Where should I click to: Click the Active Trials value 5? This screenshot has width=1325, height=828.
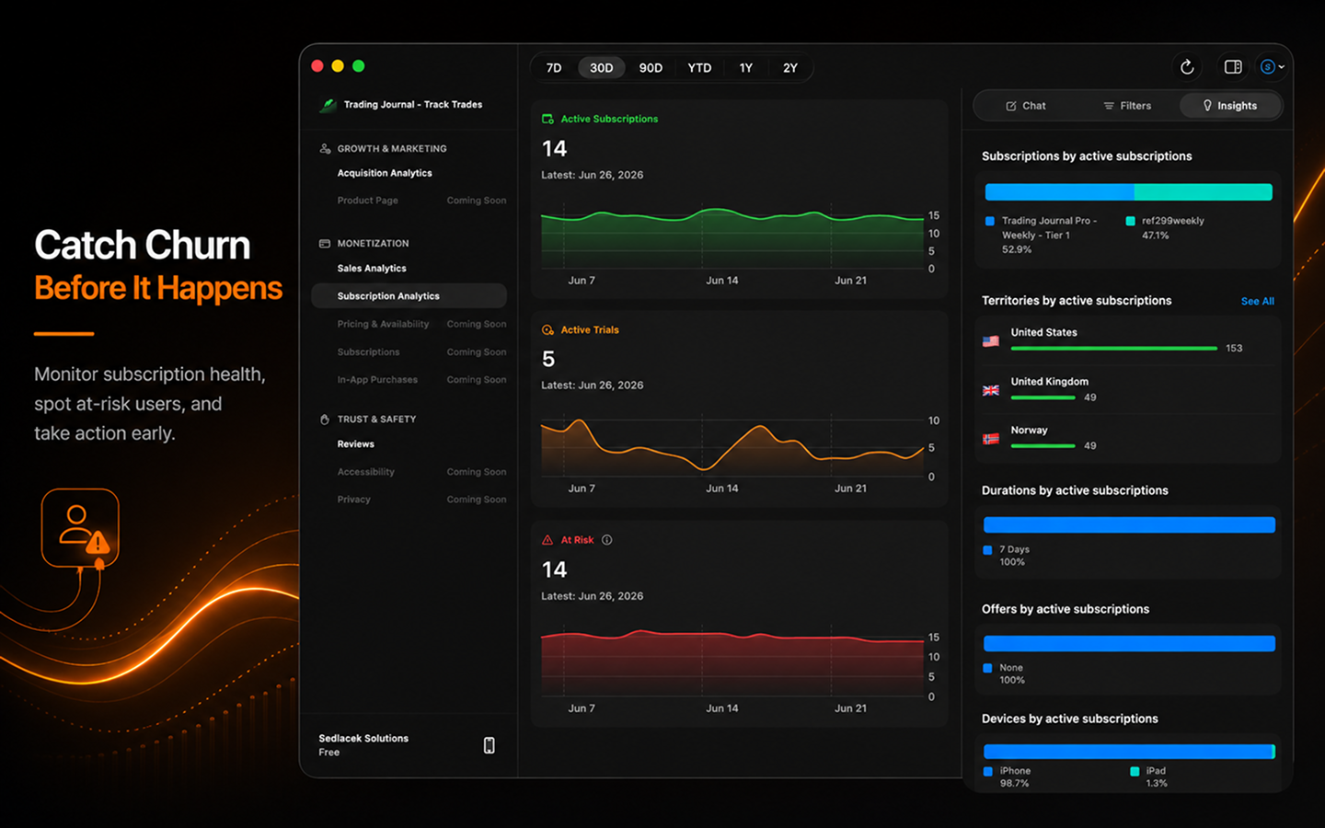point(548,360)
